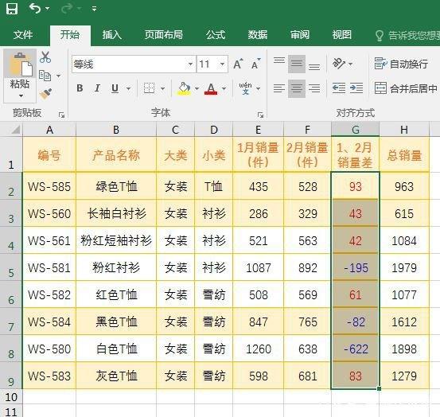Open the 文件 tab
Image resolution: width=440 pixels, height=417 pixels.
tap(23, 35)
